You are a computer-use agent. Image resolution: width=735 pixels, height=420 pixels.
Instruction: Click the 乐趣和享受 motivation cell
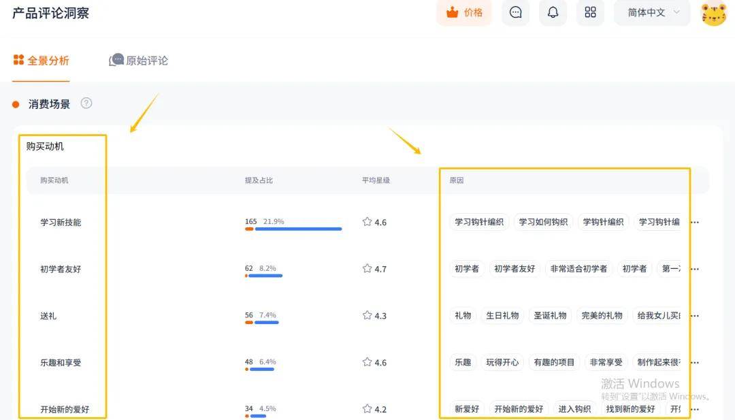coord(61,362)
